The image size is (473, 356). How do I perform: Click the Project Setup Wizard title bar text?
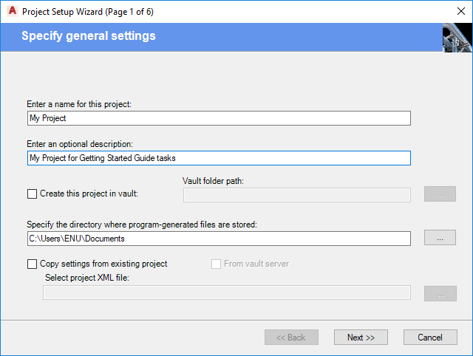pyautogui.click(x=88, y=12)
